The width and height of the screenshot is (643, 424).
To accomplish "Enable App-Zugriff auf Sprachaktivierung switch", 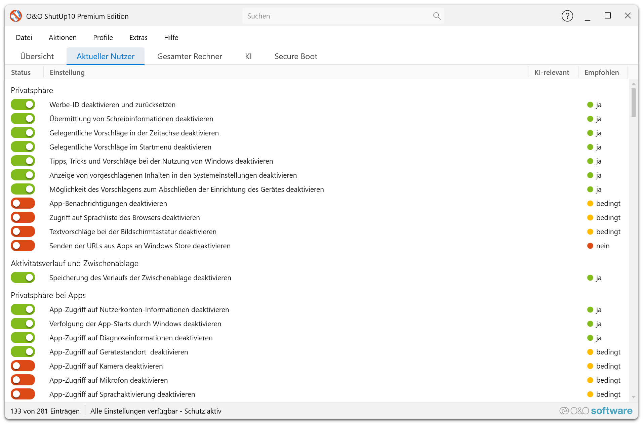I will click(23, 394).
